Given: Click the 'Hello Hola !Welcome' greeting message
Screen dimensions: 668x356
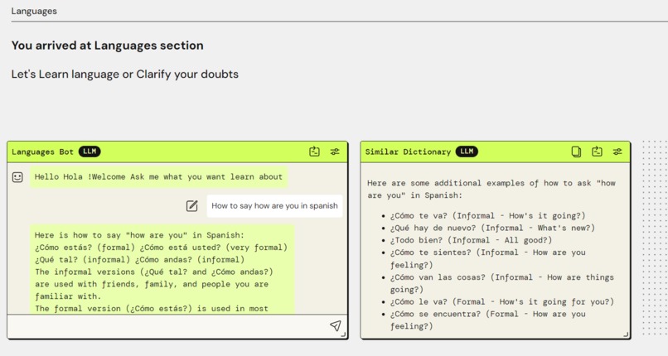Looking at the screenshot, I should (x=158, y=177).
